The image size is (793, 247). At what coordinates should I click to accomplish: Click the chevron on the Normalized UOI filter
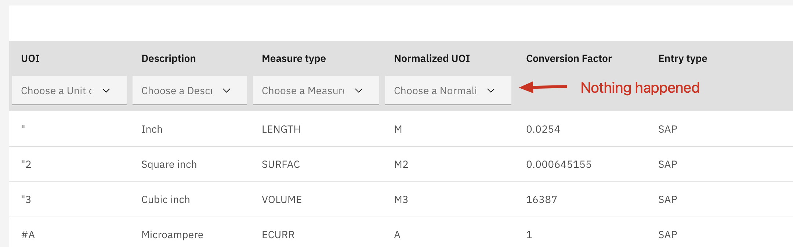point(491,90)
